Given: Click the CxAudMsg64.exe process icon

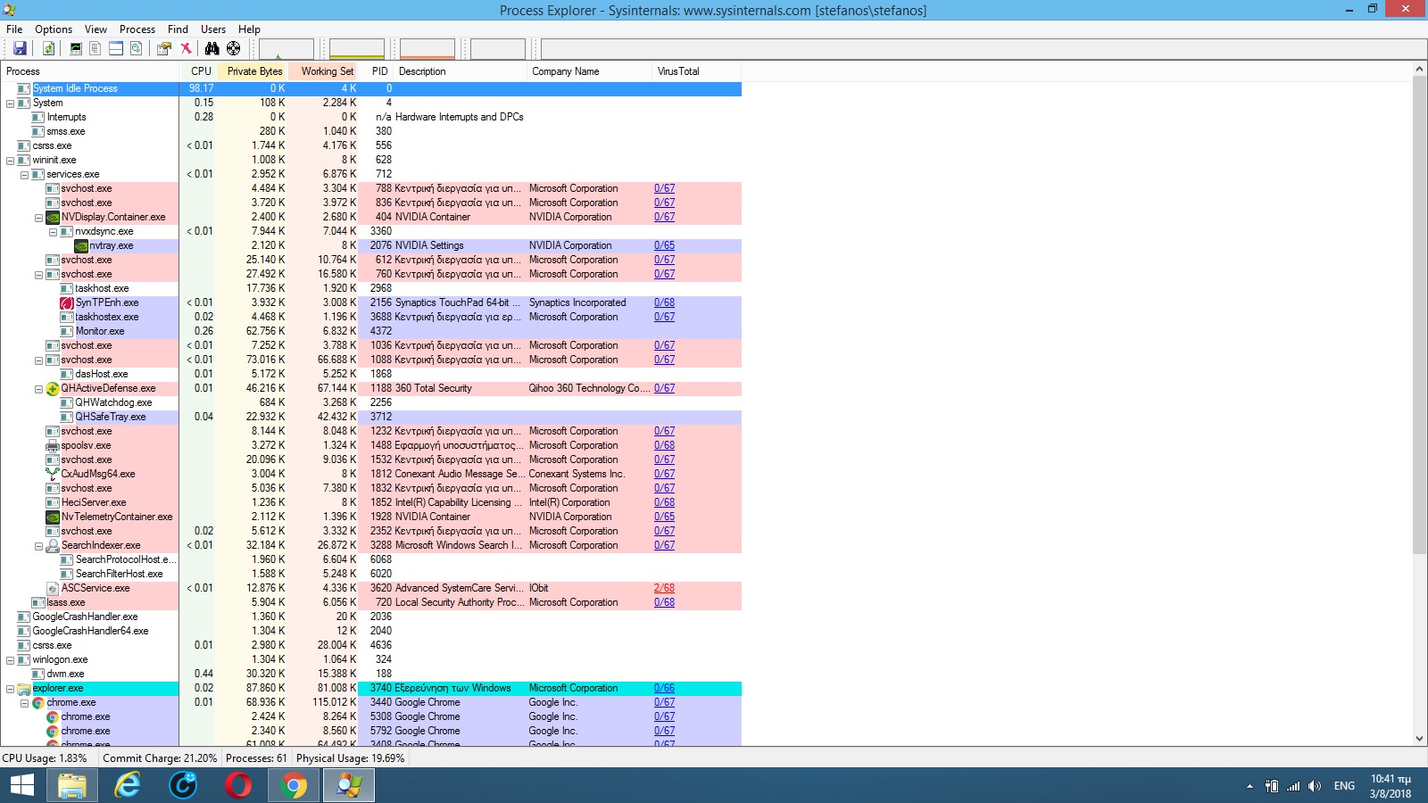Looking at the screenshot, I should pos(53,474).
